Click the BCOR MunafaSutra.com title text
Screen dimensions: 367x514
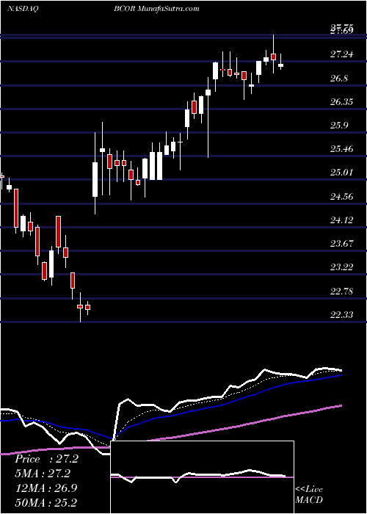tap(156, 8)
